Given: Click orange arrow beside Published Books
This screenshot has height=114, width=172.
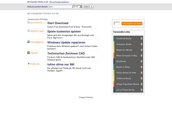Looking at the screenshot, I should [x=142, y=38].
